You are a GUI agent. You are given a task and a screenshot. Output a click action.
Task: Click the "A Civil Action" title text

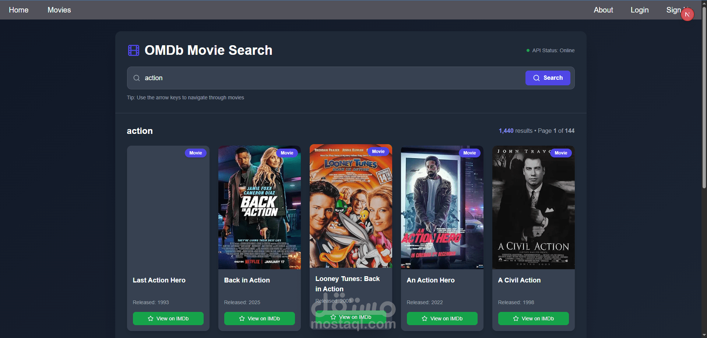tap(520, 280)
